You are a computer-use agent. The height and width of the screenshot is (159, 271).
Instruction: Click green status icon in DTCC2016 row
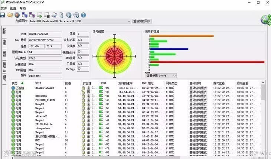pyautogui.click(x=13, y=96)
